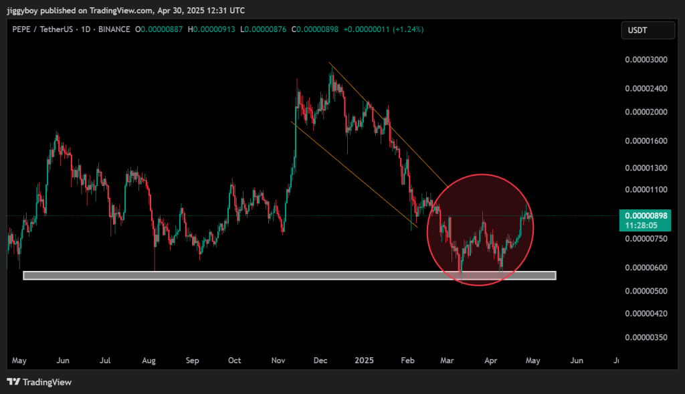
Task: Click the 0.00001300 price axis label
Action: (646, 168)
